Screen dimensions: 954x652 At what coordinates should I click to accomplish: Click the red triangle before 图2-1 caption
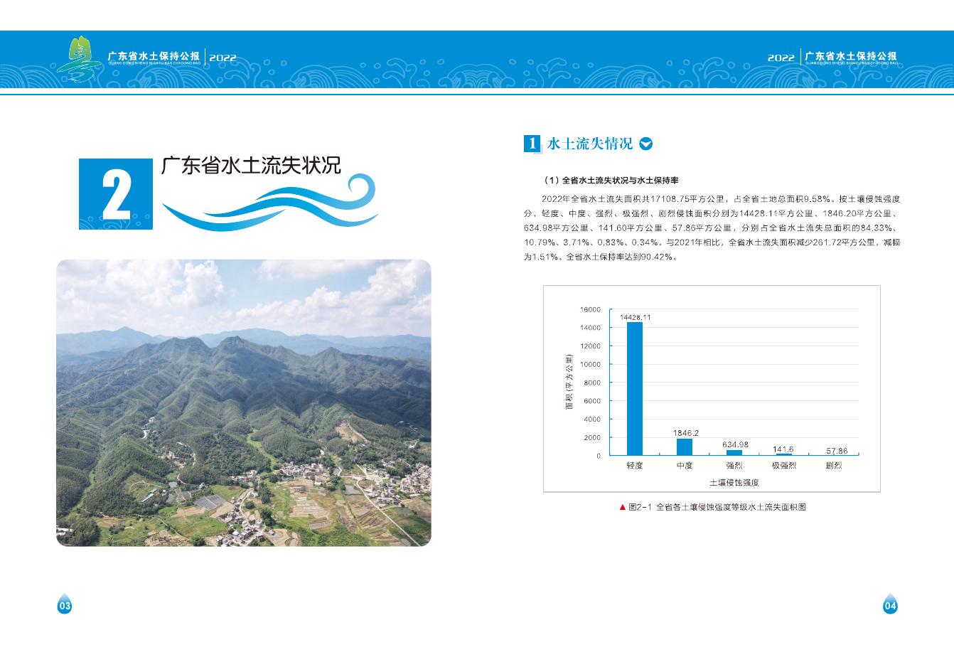point(623,507)
